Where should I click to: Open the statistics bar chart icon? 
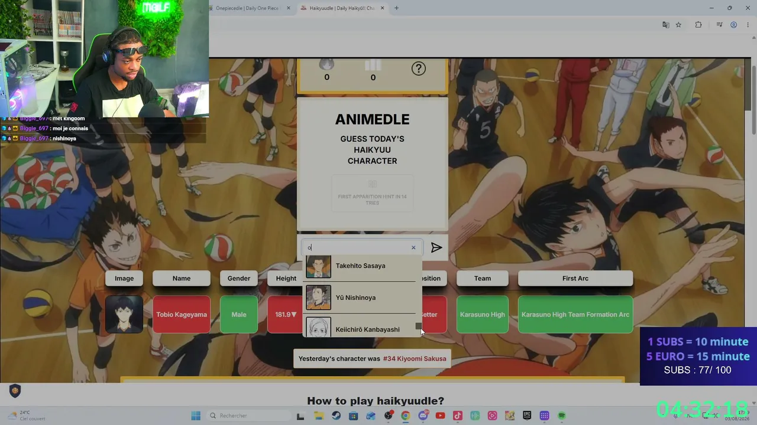coord(373,64)
